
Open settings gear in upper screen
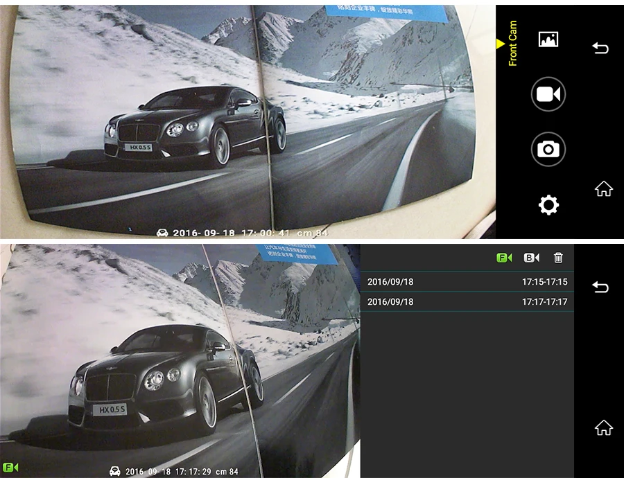point(548,205)
